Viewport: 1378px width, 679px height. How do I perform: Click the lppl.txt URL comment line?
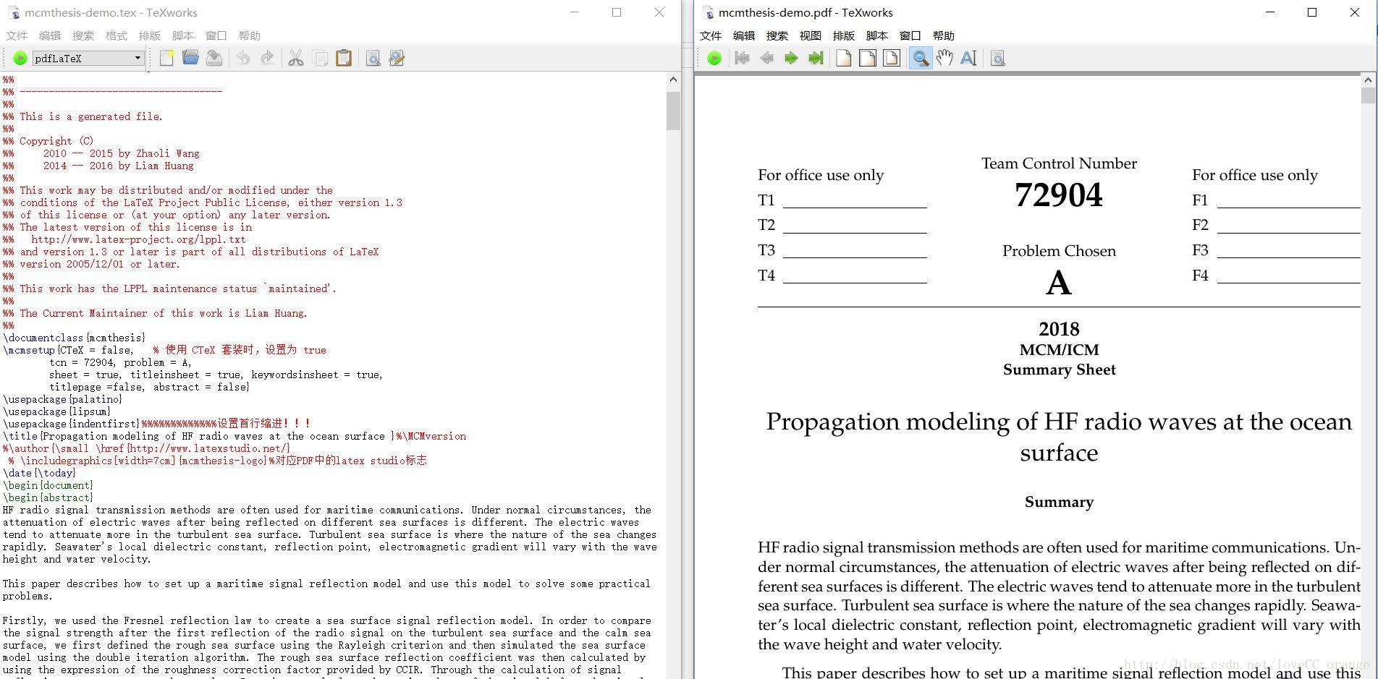(124, 239)
